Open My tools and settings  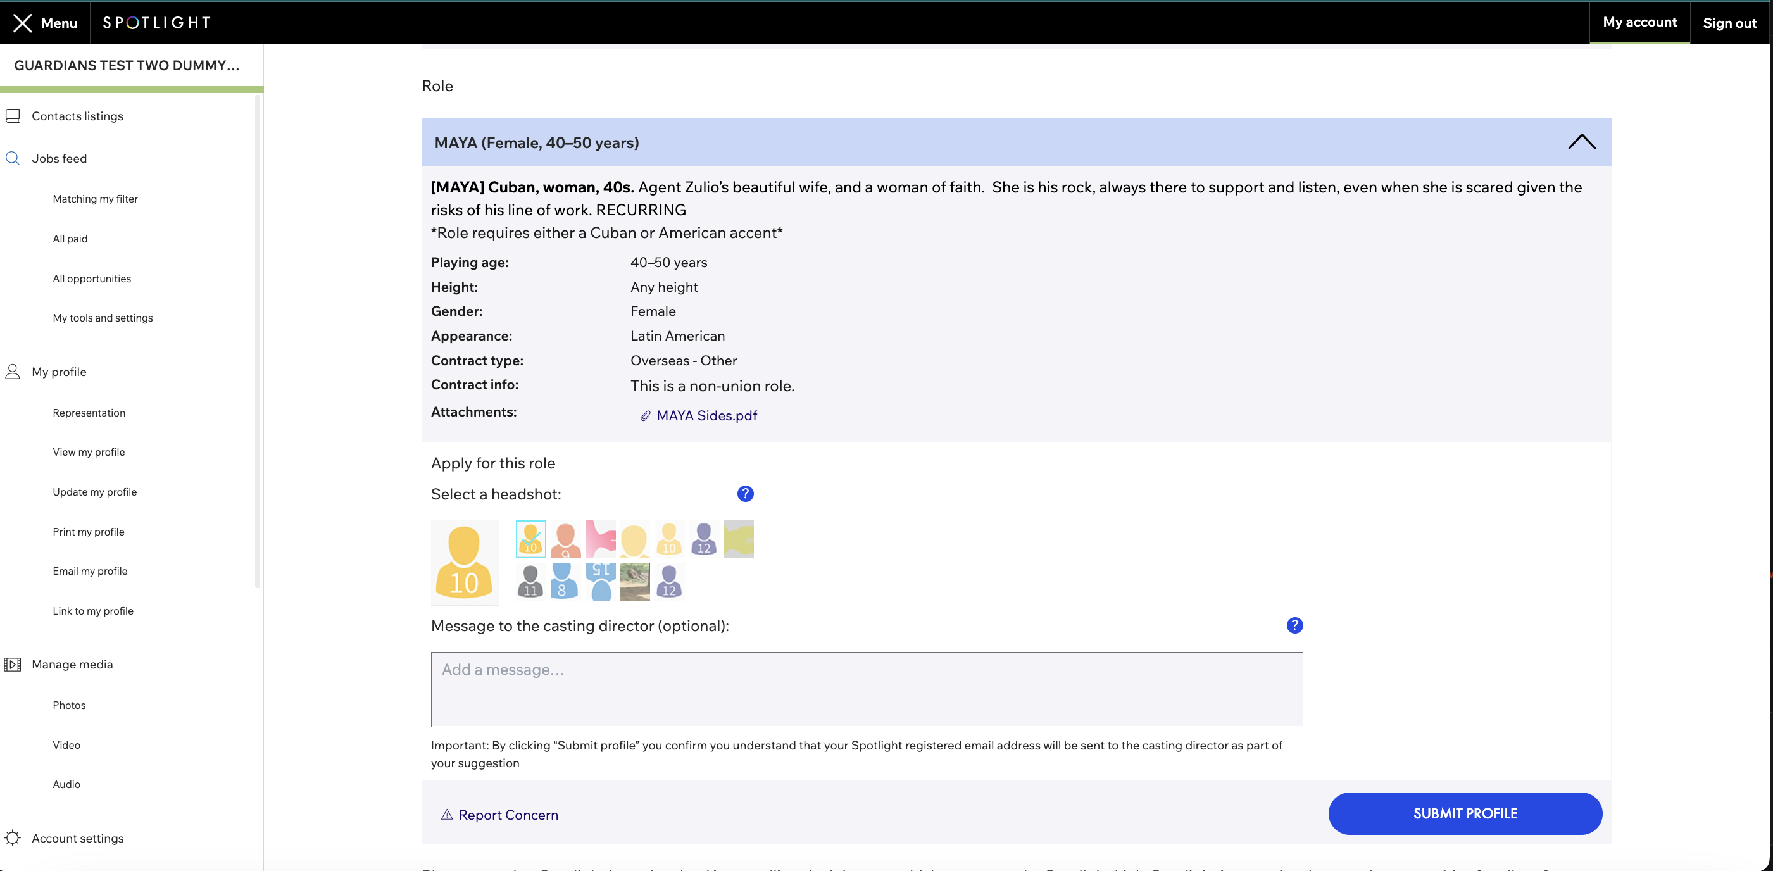coord(103,318)
